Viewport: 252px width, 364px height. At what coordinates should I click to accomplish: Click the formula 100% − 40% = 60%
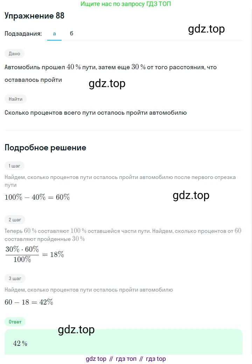click(37, 197)
